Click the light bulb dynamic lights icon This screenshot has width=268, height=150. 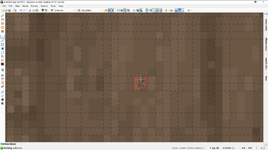(x=166, y=10)
